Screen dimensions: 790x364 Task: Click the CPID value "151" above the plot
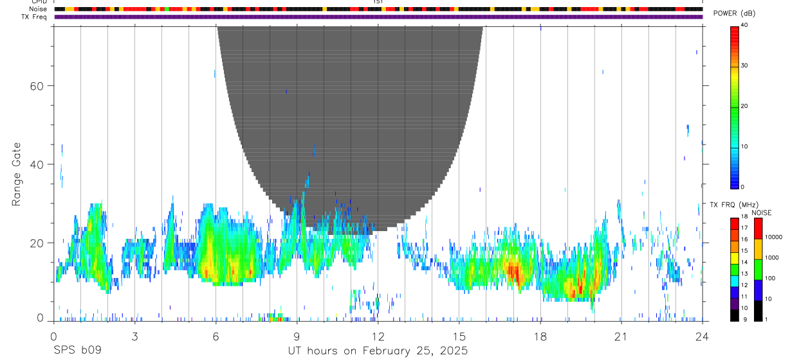[x=378, y=2]
